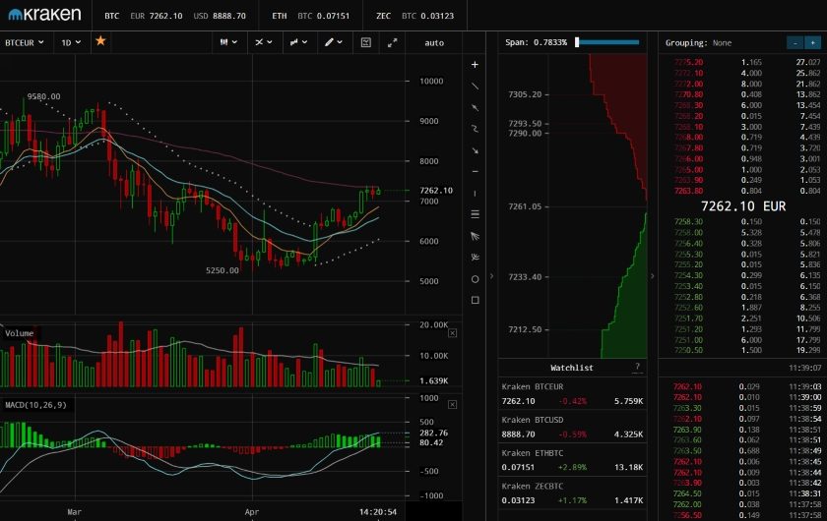Close the Volume indicator panel
This screenshot has height=521, width=827.
(x=453, y=333)
